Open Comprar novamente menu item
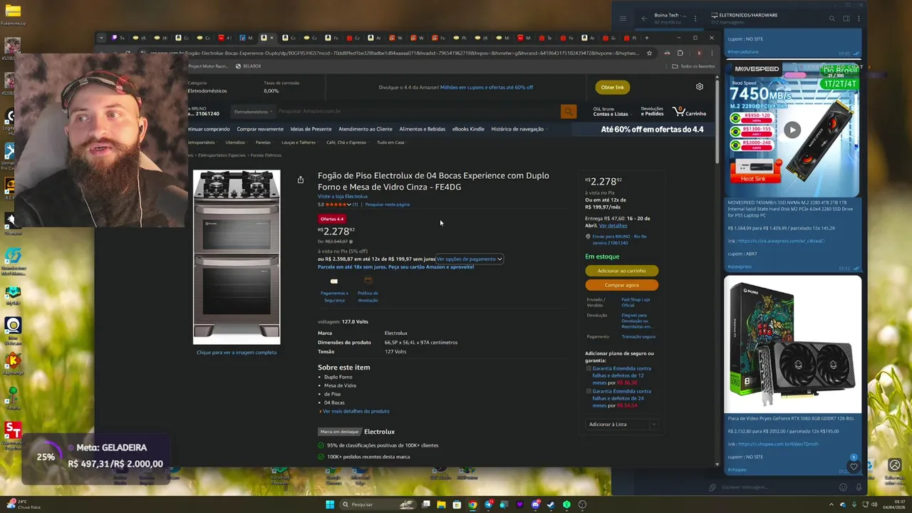The height and width of the screenshot is (513, 912). [260, 129]
